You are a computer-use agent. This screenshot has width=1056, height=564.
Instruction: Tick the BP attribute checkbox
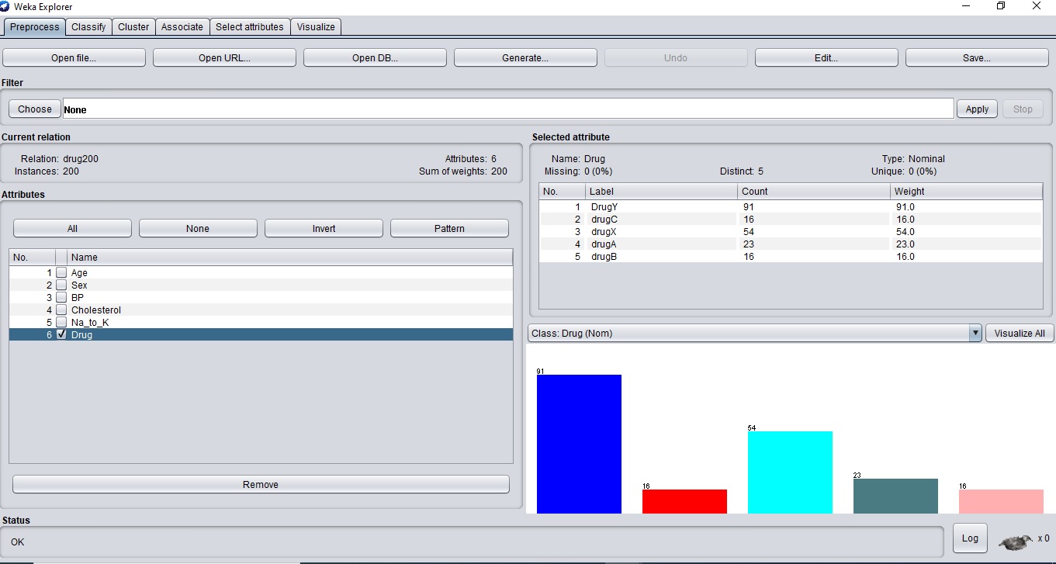pos(61,298)
